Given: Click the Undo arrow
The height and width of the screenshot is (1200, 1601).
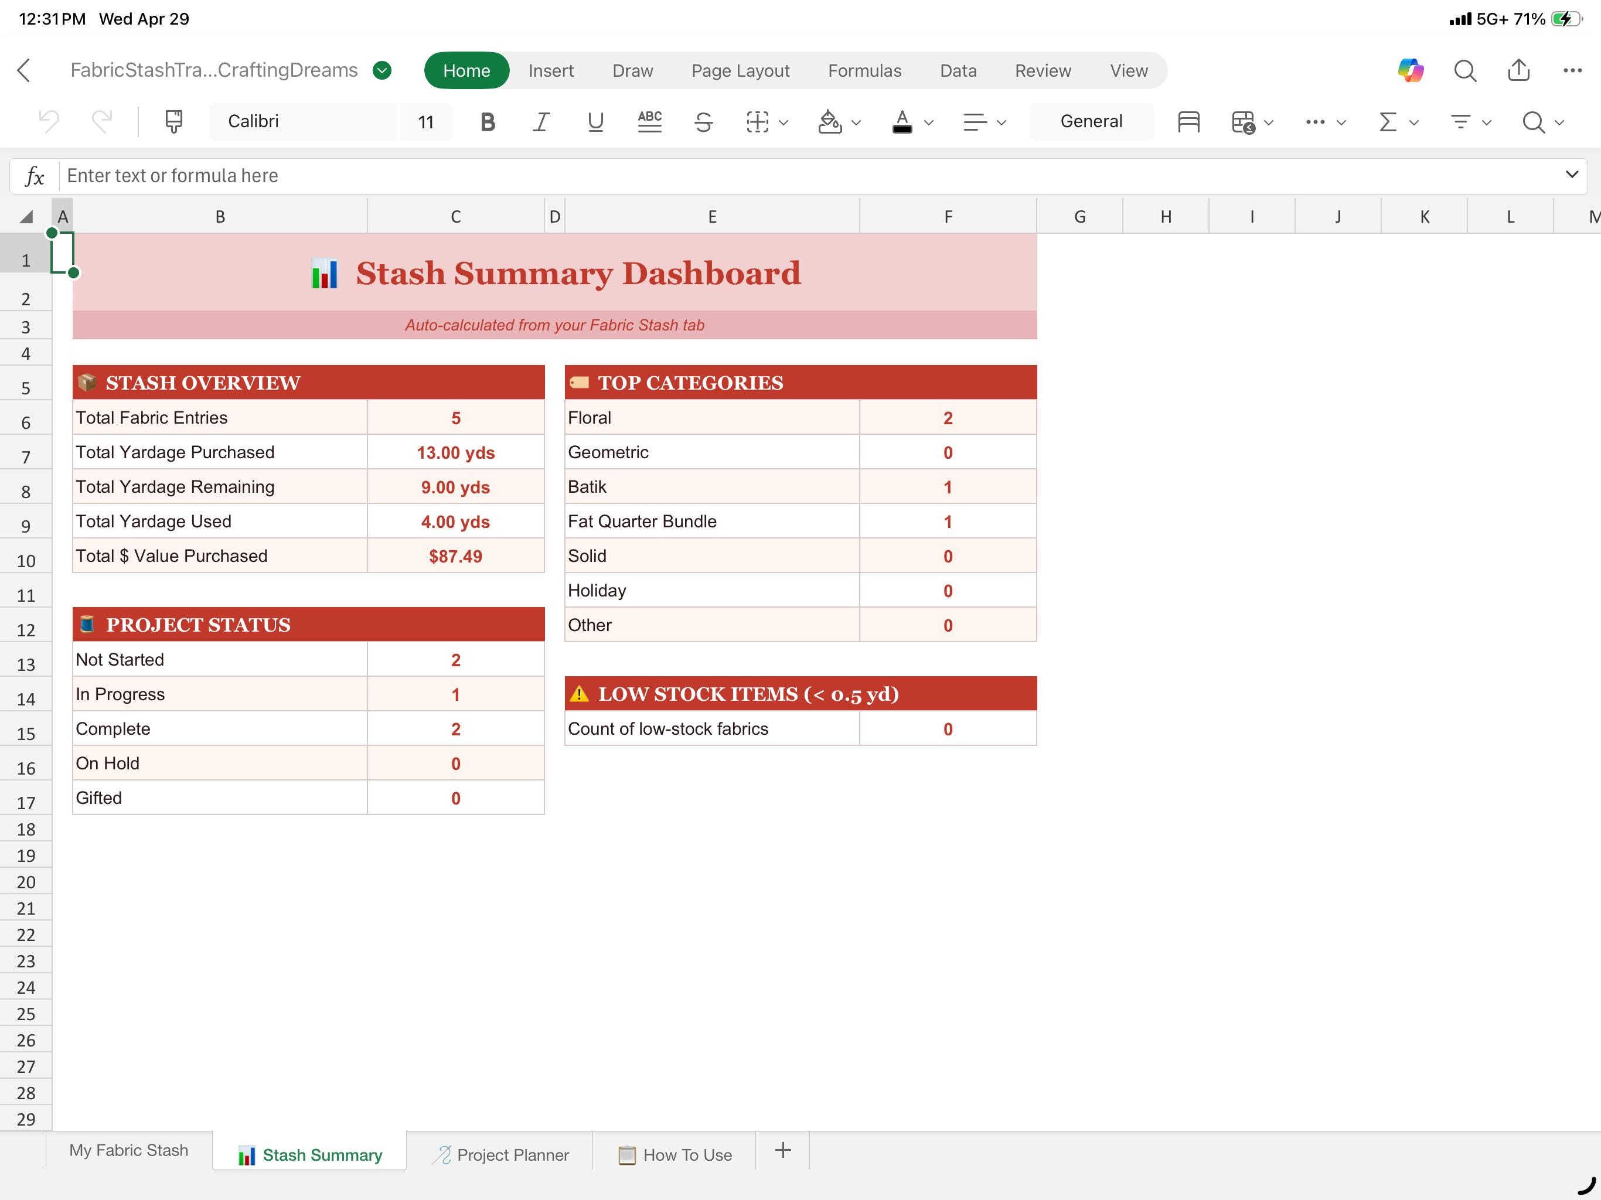Looking at the screenshot, I should 49,122.
